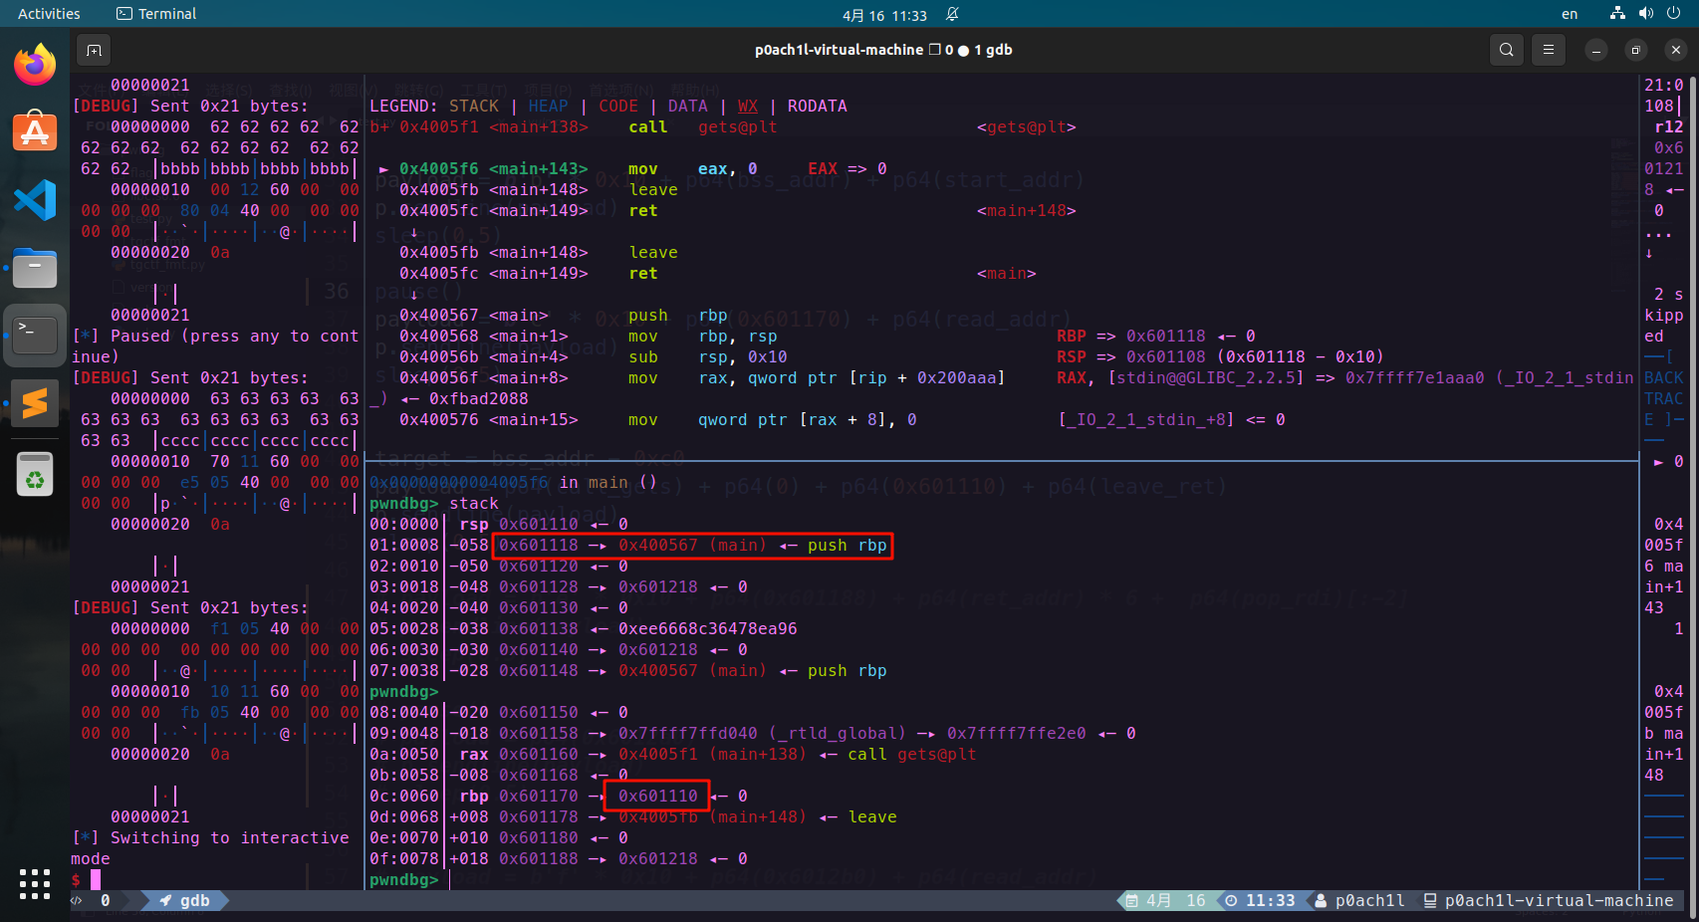The height and width of the screenshot is (922, 1699).
Task: Open the Trash in the dock
Action: 35,472
